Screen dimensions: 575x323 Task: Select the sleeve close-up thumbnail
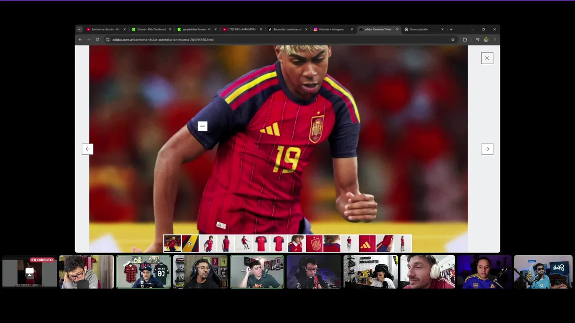[385, 244]
